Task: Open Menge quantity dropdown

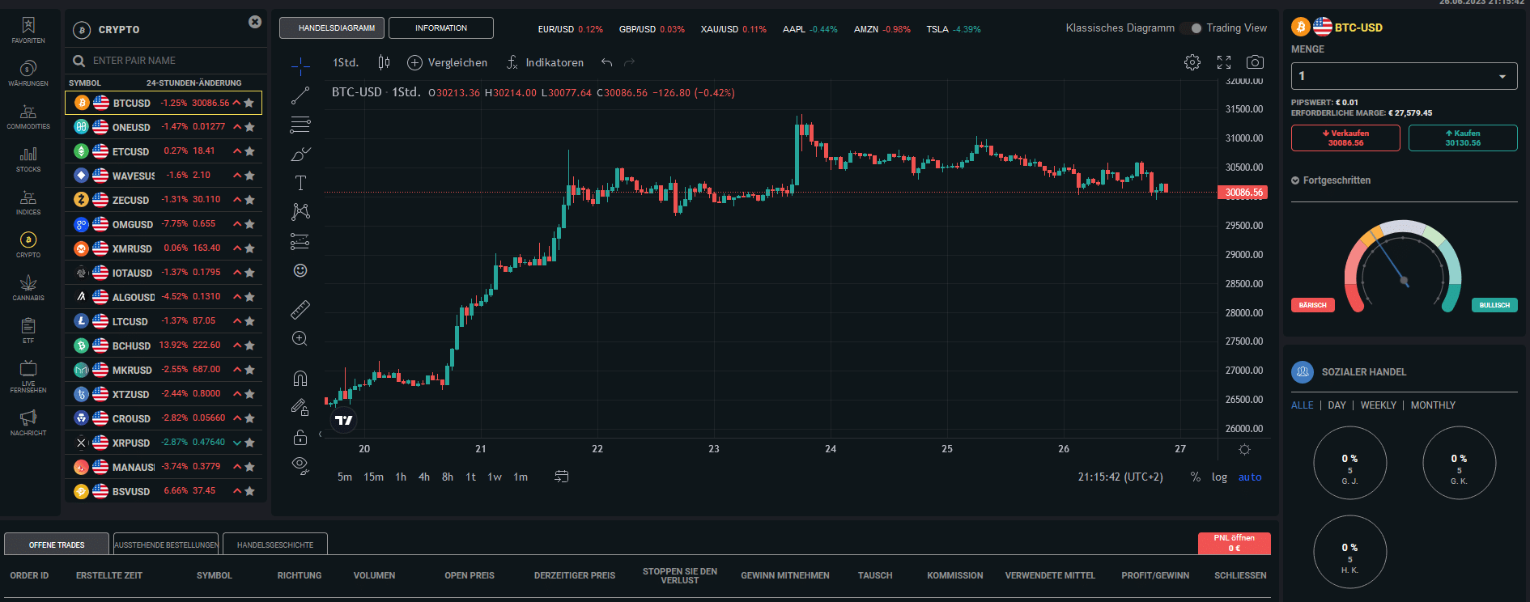Action: tap(1404, 76)
